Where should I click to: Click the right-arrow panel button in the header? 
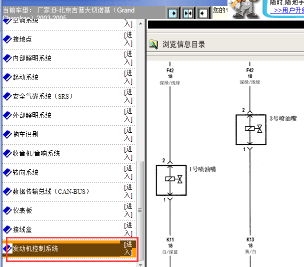pos(173,13)
